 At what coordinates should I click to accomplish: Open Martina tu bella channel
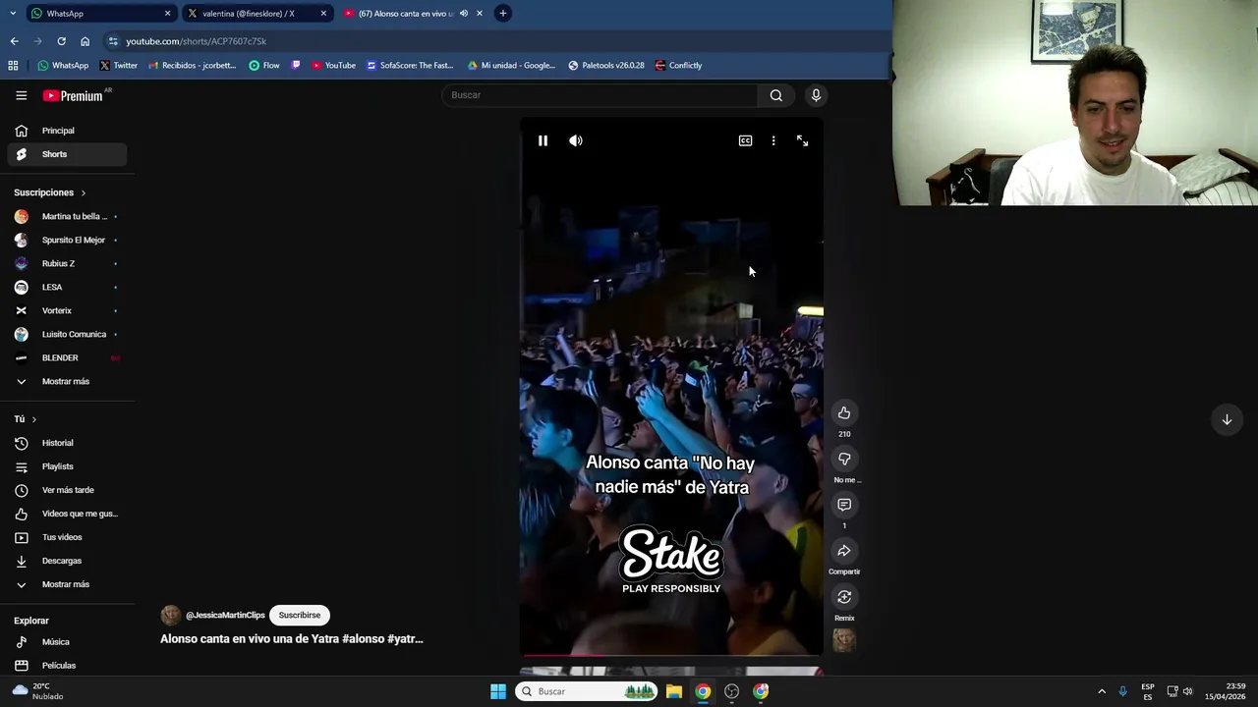[x=67, y=216]
